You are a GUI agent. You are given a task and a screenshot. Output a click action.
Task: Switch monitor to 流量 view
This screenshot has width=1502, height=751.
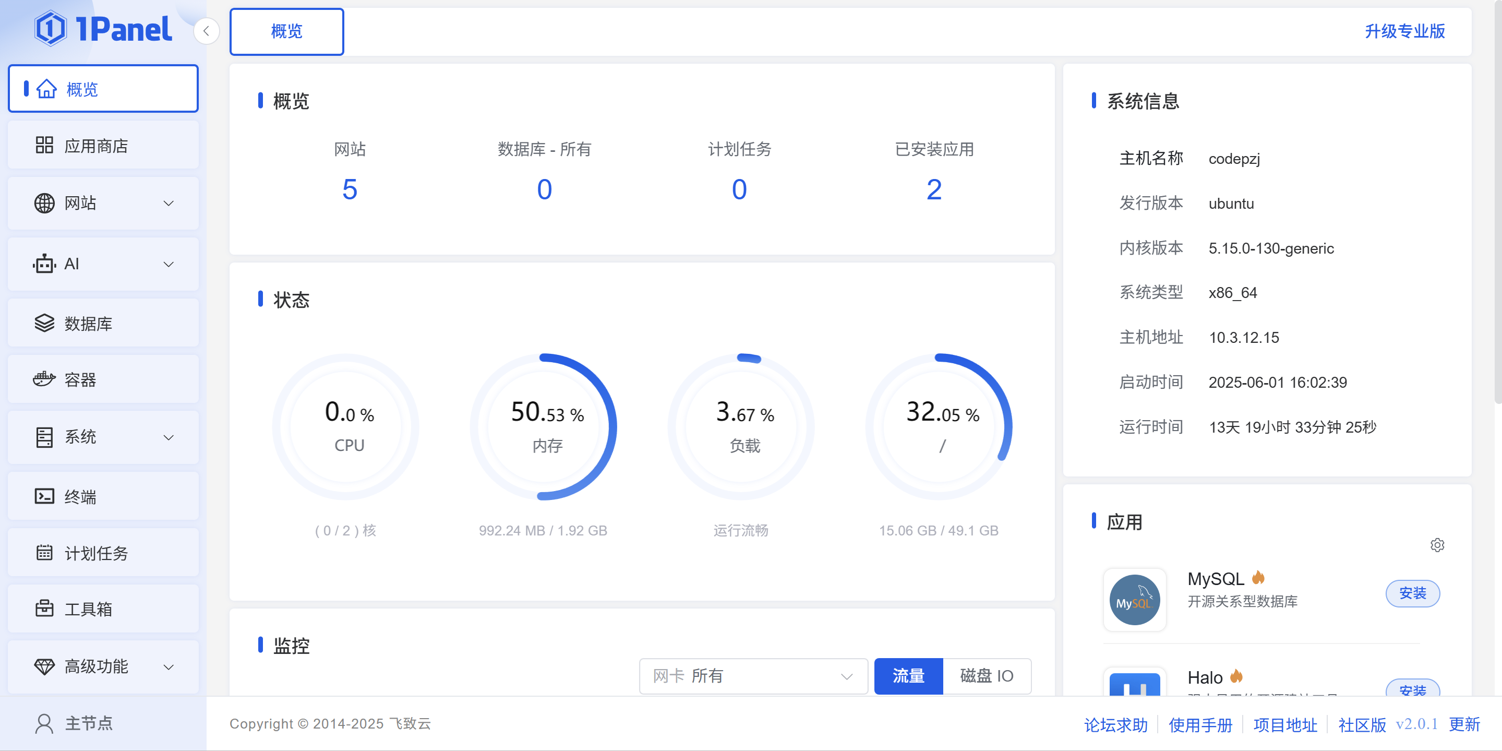tap(908, 676)
